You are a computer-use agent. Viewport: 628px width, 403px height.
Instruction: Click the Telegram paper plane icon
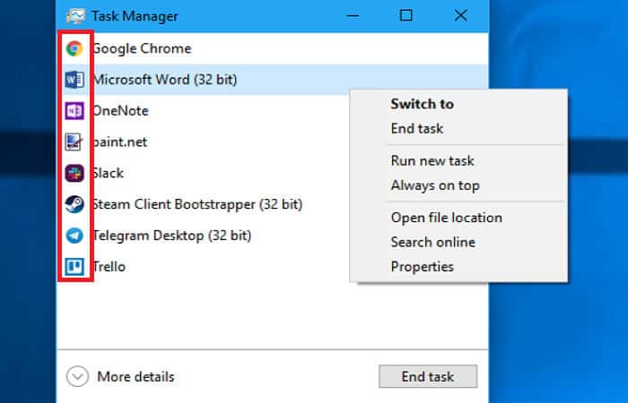coord(74,236)
